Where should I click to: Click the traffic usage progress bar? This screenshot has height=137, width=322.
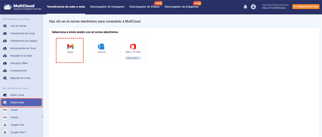point(275,5)
